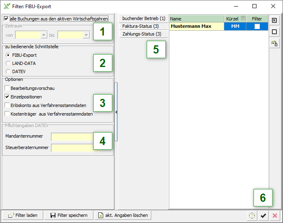The height and width of the screenshot is (223, 283).
Task: Click the filter funnel icon in Kürzel column
Action: (x=243, y=19)
